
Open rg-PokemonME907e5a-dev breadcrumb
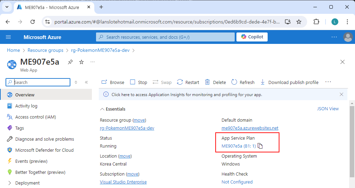pyautogui.click(x=100, y=50)
